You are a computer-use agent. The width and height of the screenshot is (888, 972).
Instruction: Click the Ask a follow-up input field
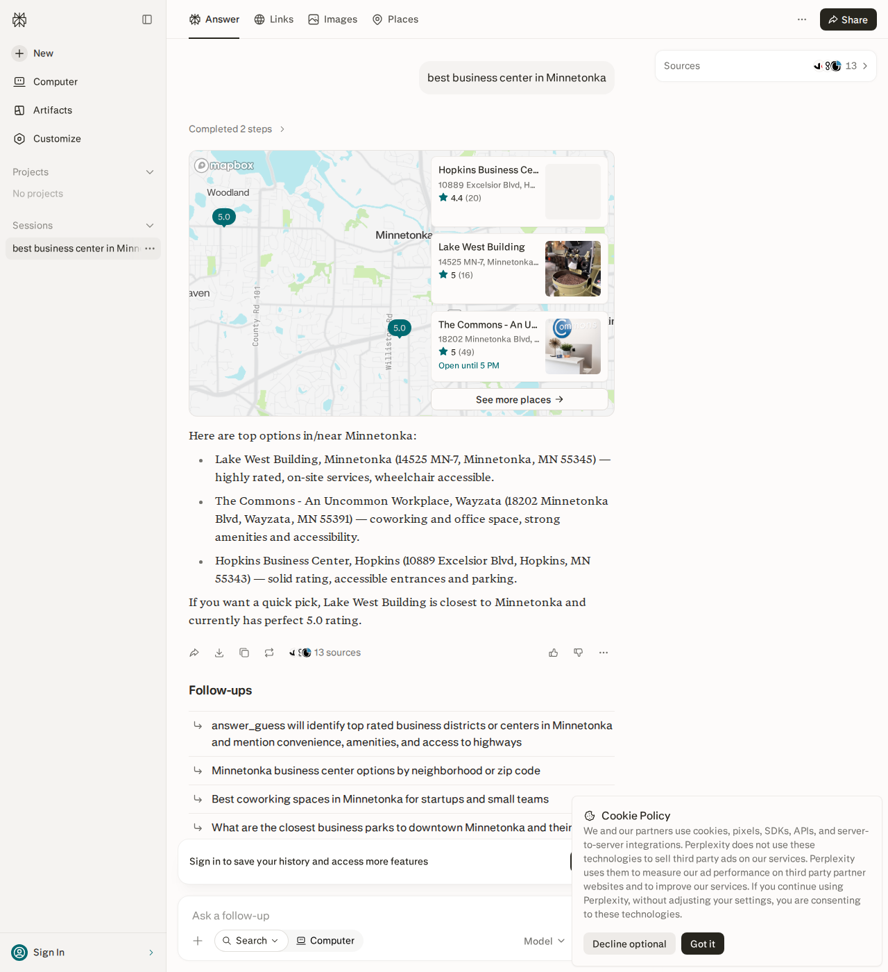375,916
